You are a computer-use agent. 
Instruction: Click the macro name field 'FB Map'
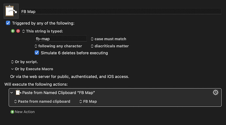(121, 11)
